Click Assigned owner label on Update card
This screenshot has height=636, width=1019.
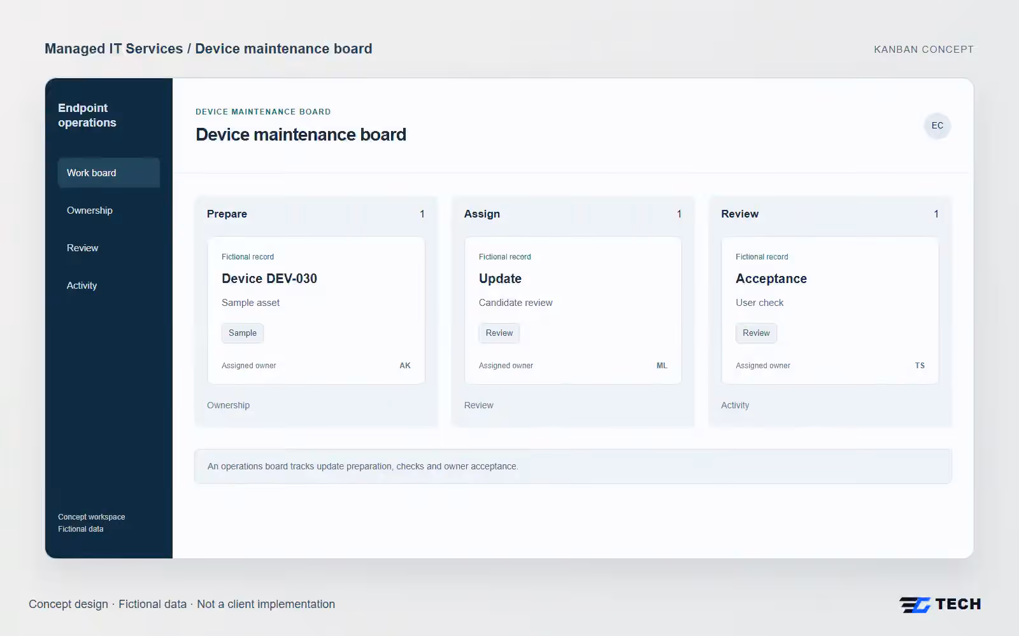click(x=506, y=366)
